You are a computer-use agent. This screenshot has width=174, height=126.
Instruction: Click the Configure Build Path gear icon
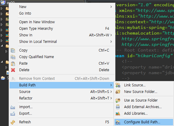pyautogui.click(x=118, y=122)
